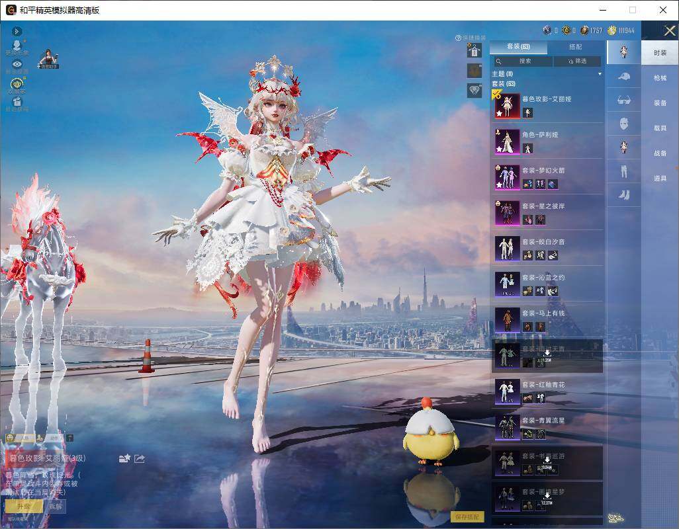Click the round arrow icon at top left
This screenshot has height=529, width=679.
point(17,32)
